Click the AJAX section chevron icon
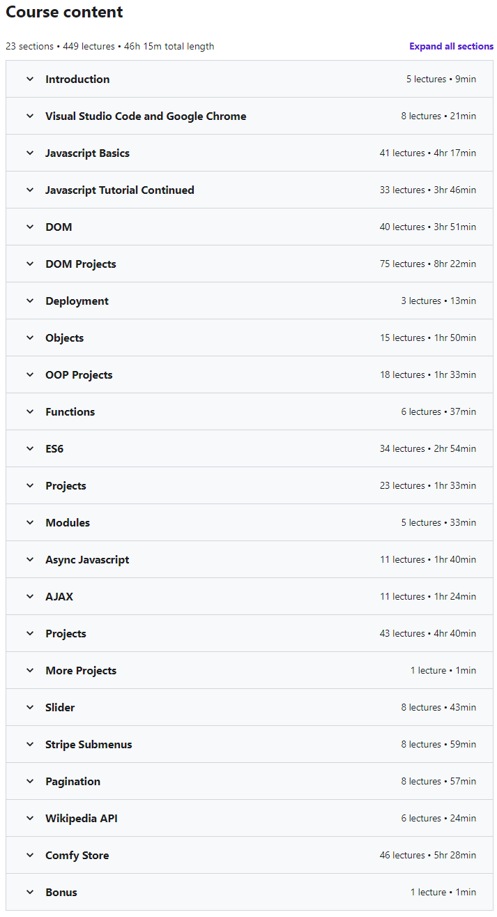This screenshot has width=497, height=917. click(x=30, y=597)
